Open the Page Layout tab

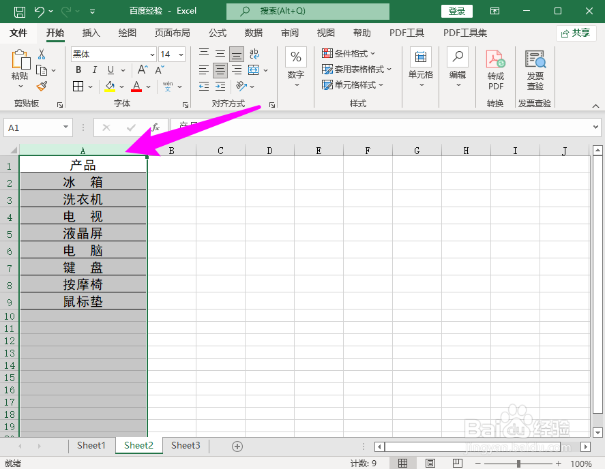click(172, 33)
